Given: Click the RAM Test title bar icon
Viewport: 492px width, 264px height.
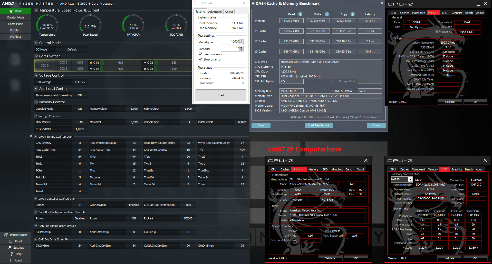Looking at the screenshot, I should pyautogui.click(x=196, y=3).
